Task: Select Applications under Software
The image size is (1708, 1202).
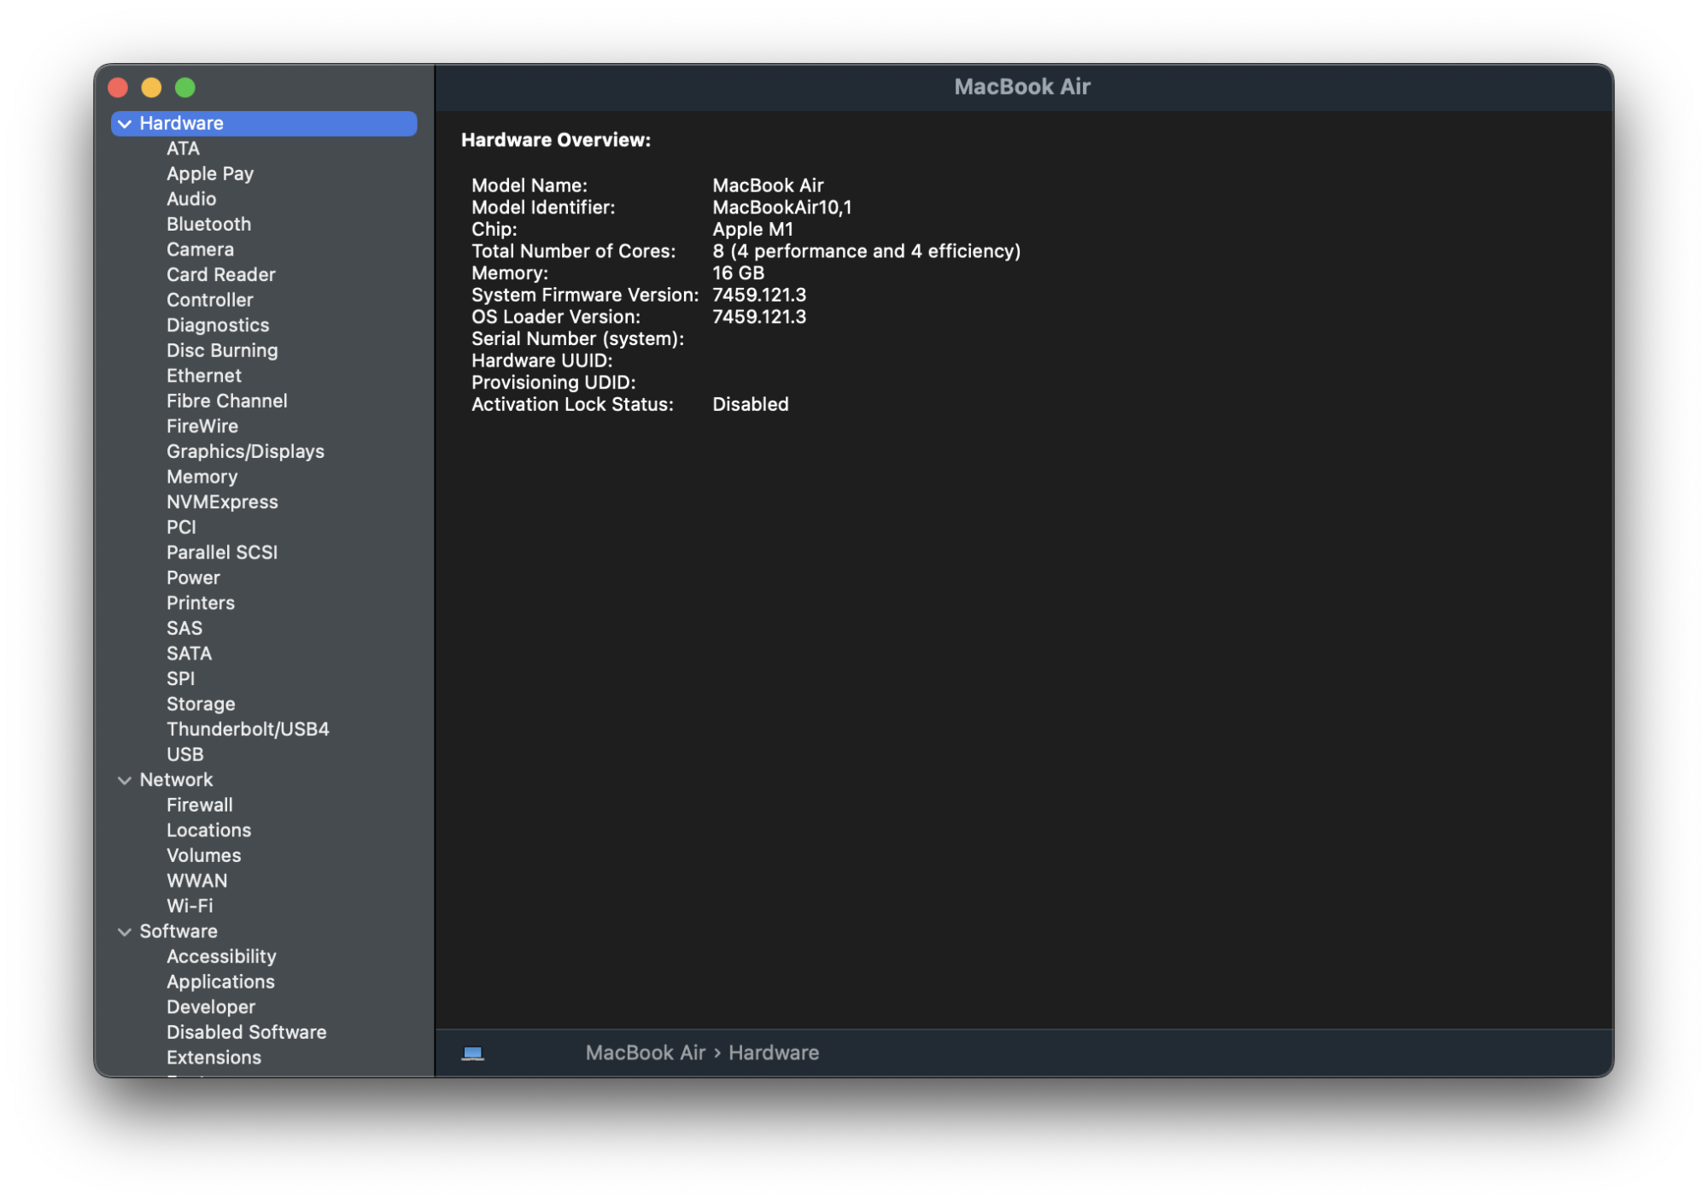Action: [220, 982]
